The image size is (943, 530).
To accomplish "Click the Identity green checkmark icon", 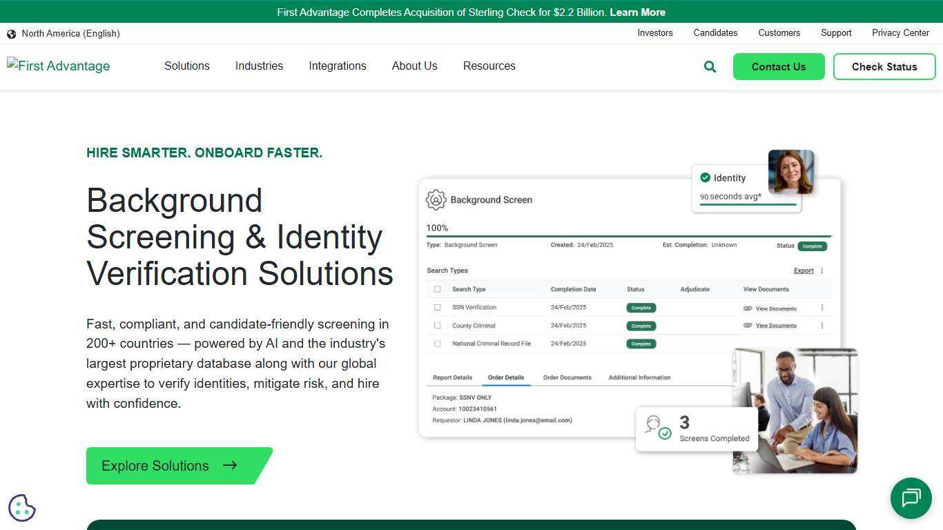I will pyautogui.click(x=706, y=177).
